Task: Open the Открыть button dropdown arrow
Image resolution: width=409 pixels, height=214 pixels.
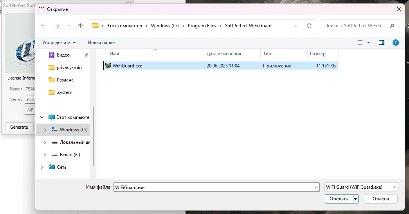Action: pyautogui.click(x=355, y=199)
